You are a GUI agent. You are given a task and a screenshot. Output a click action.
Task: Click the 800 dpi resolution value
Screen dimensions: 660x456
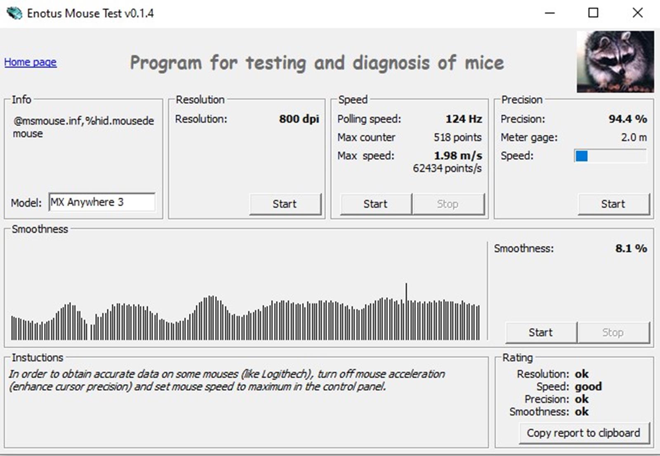tap(299, 119)
